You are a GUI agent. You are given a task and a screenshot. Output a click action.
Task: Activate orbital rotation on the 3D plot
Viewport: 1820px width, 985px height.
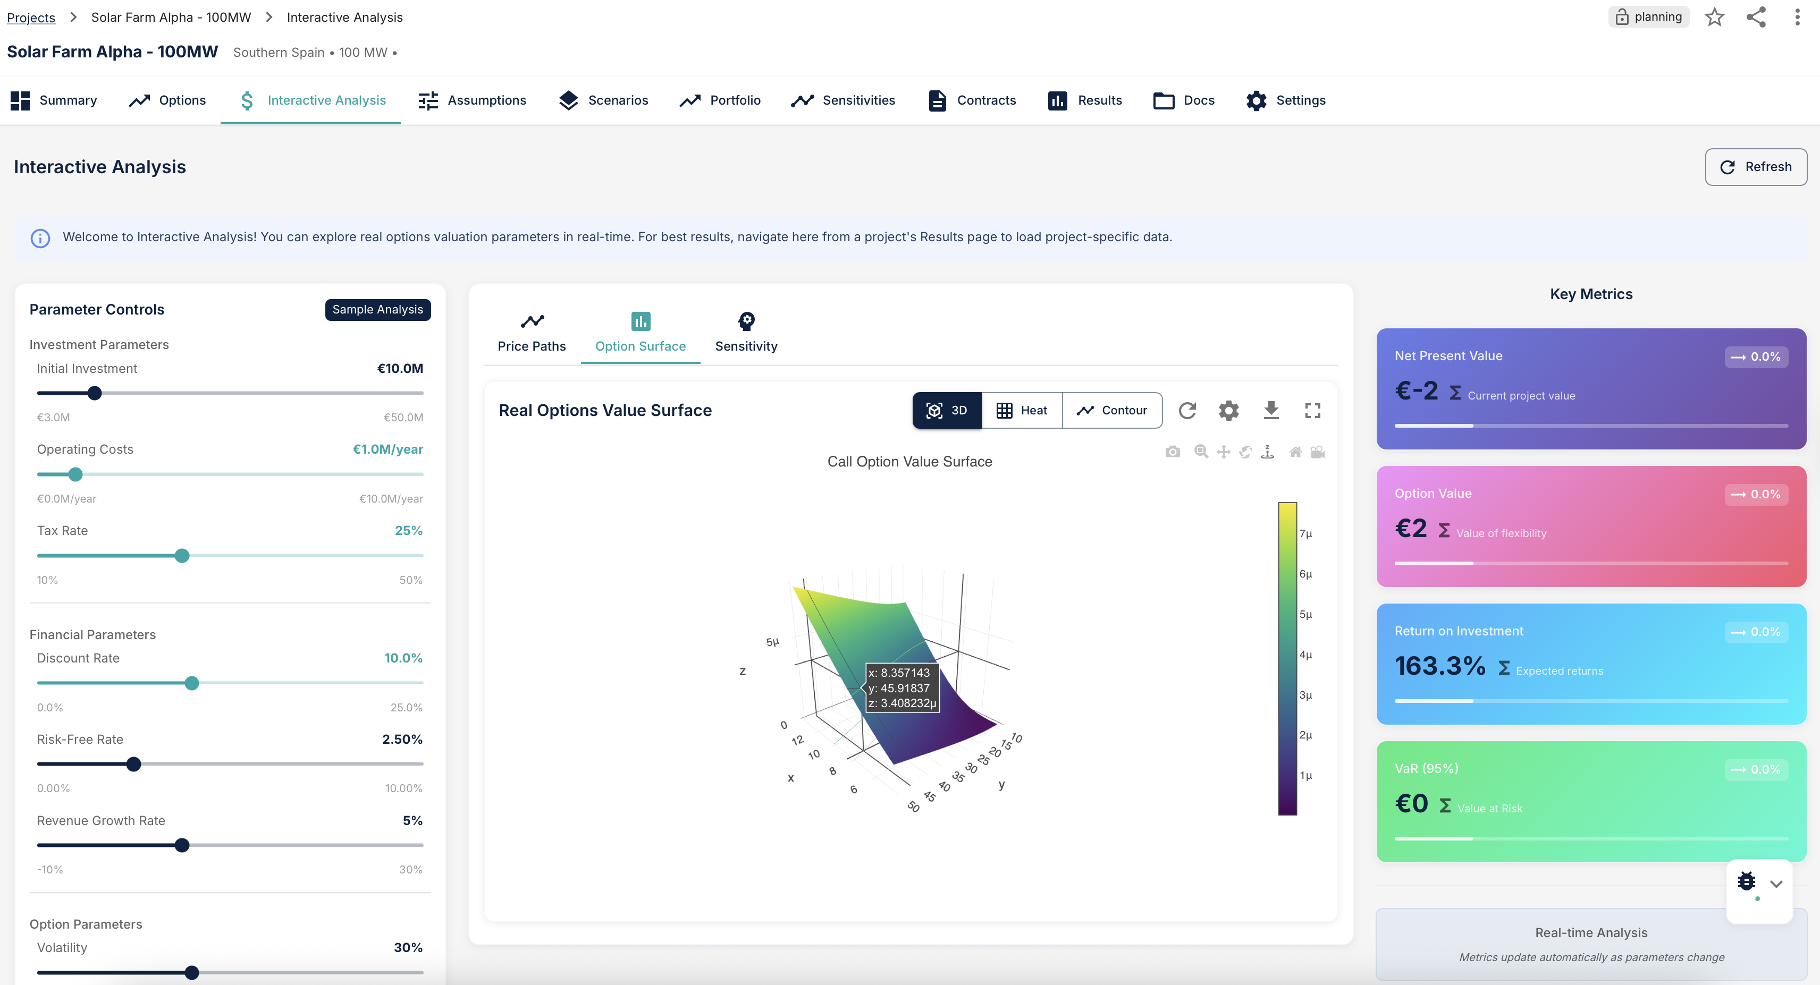coord(1245,452)
